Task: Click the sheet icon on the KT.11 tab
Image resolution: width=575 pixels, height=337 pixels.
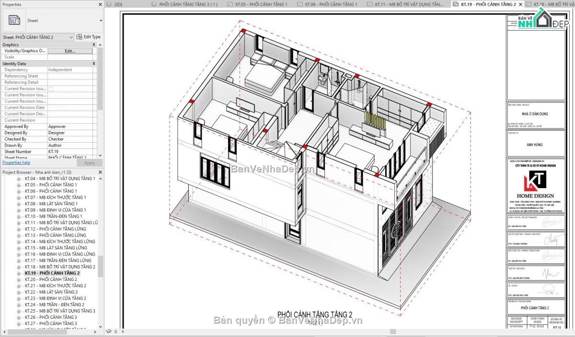Action: (x=370, y=4)
